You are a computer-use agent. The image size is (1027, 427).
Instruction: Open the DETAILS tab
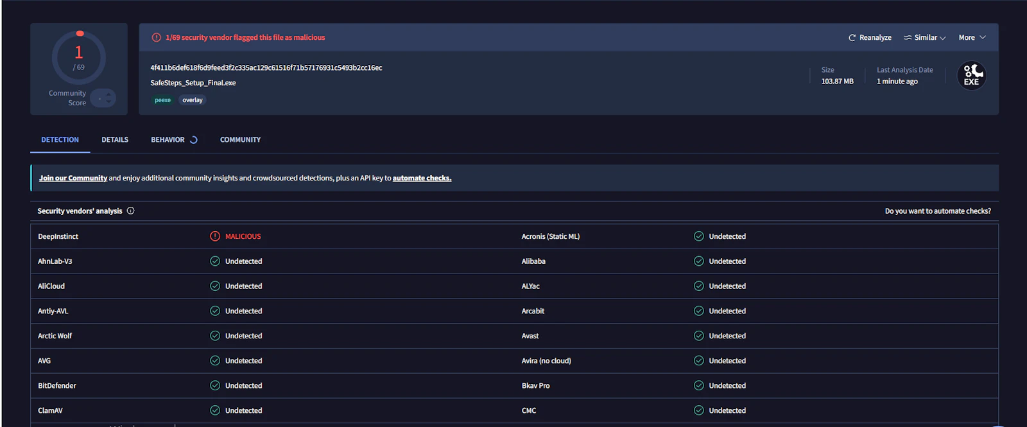tap(115, 140)
